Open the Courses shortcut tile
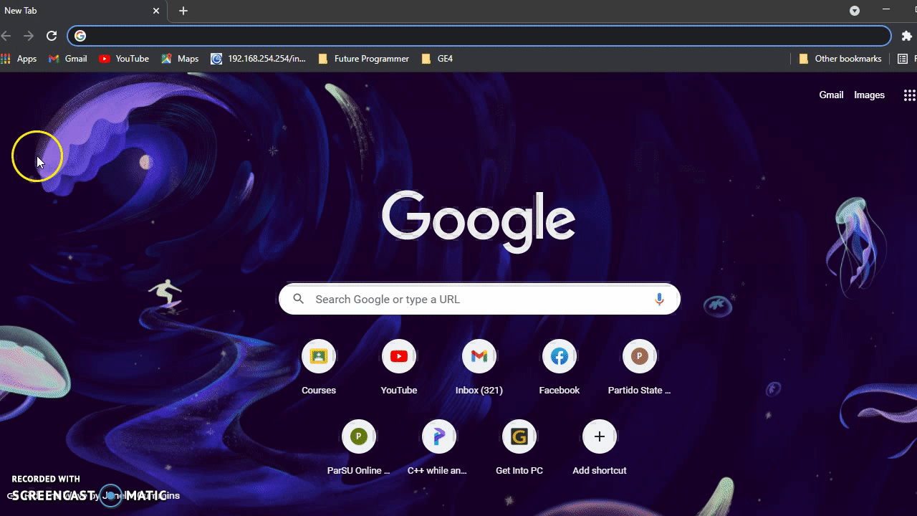This screenshot has height=516, width=917. coord(319,368)
